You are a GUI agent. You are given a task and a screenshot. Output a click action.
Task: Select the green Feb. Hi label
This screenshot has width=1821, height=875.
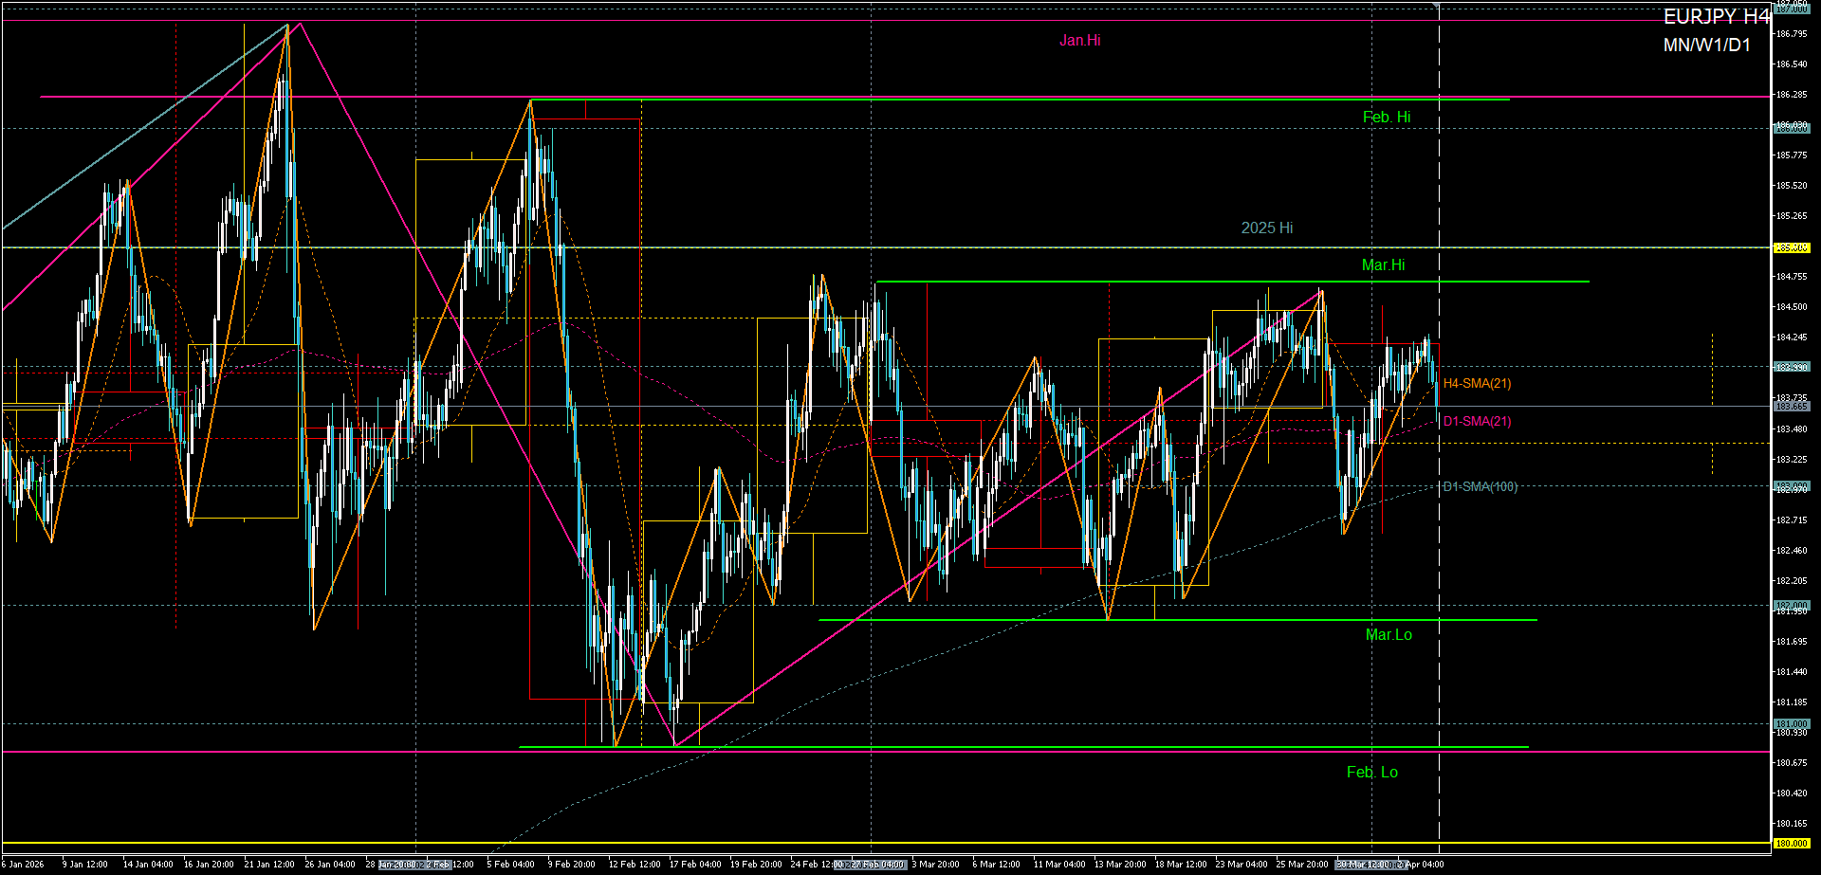coord(1386,118)
